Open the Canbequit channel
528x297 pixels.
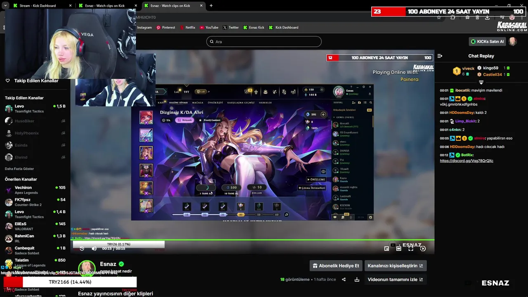click(35, 250)
